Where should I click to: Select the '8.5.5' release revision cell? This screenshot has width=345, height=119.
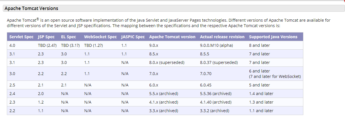(205, 54)
